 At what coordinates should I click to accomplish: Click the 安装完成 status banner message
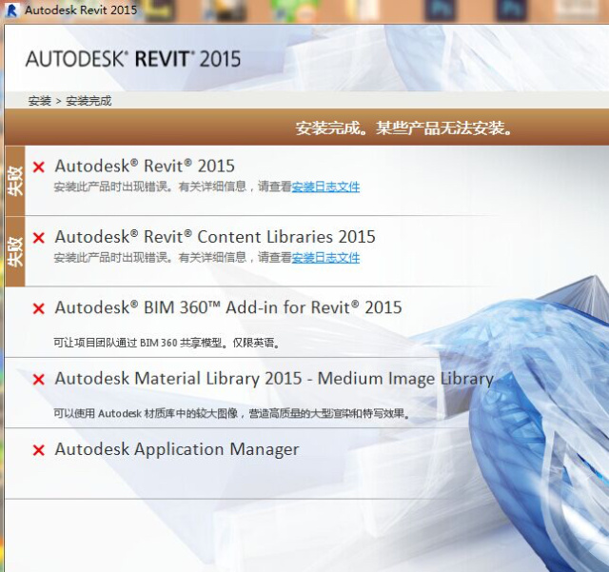point(404,128)
